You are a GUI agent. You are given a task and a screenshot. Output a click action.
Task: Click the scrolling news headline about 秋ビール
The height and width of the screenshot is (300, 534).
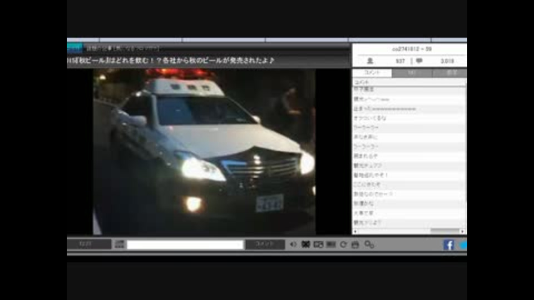tap(171, 61)
